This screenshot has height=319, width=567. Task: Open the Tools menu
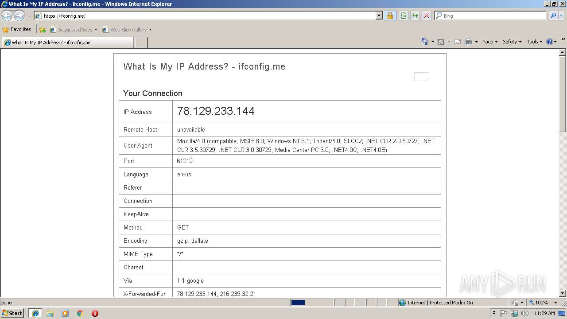tap(534, 42)
